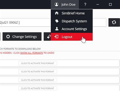Select SimBrief Home menu entry
Viewport: 120px width, 91px height.
click(72, 13)
